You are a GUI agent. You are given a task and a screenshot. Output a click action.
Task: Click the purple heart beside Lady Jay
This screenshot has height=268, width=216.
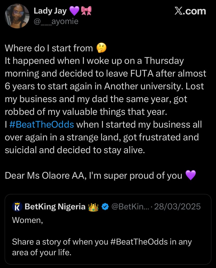[x=74, y=11]
